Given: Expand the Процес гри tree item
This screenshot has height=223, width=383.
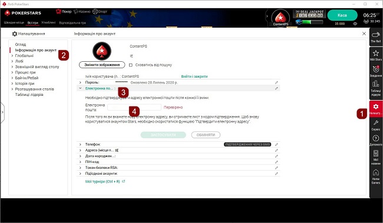Looking at the screenshot, I should [x=12, y=72].
